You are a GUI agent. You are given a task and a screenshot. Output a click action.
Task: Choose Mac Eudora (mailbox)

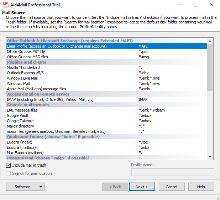pos(106,153)
